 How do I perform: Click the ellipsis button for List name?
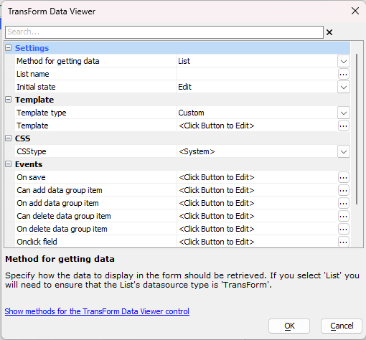[x=344, y=74]
